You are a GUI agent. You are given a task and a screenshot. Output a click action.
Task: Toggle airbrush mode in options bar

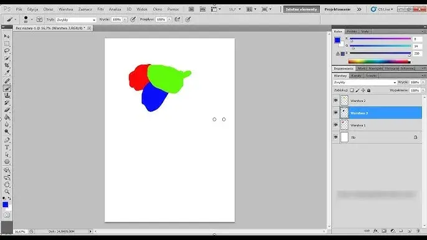(177, 19)
